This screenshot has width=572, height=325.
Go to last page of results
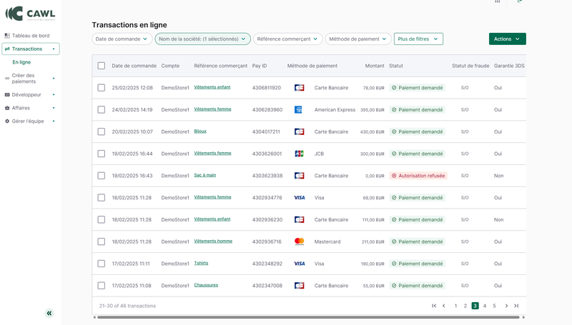point(516,306)
